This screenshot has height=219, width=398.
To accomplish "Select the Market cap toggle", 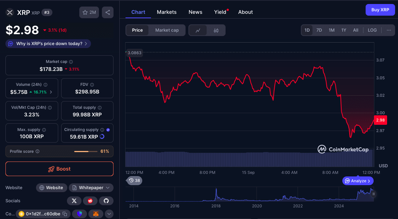I will tap(167, 30).
